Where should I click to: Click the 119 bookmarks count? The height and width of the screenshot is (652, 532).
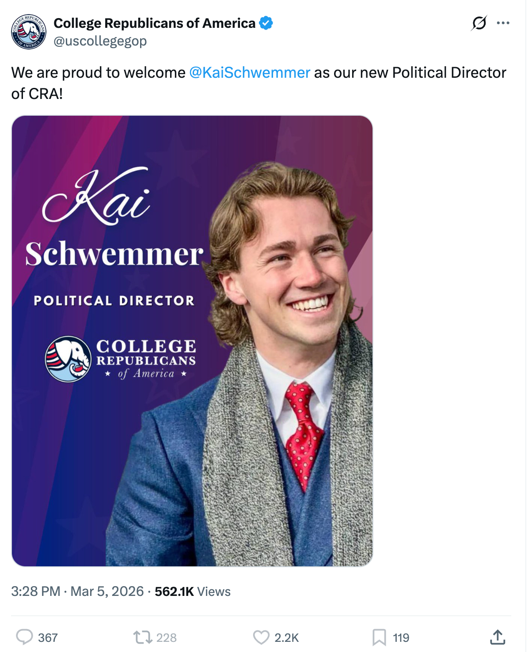pyautogui.click(x=401, y=638)
